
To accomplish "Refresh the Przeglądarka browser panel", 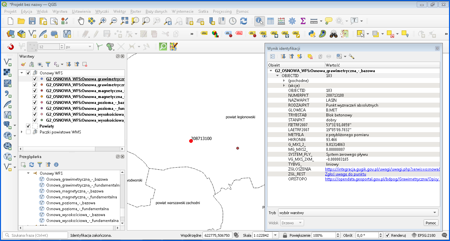I will (x=32, y=165).
